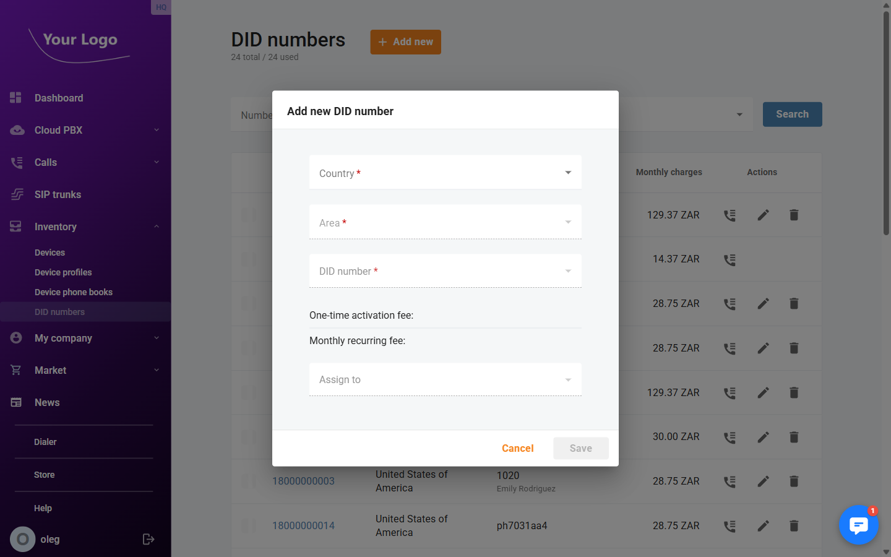Open the support chat bubble icon
Image resolution: width=891 pixels, height=557 pixels.
click(859, 525)
